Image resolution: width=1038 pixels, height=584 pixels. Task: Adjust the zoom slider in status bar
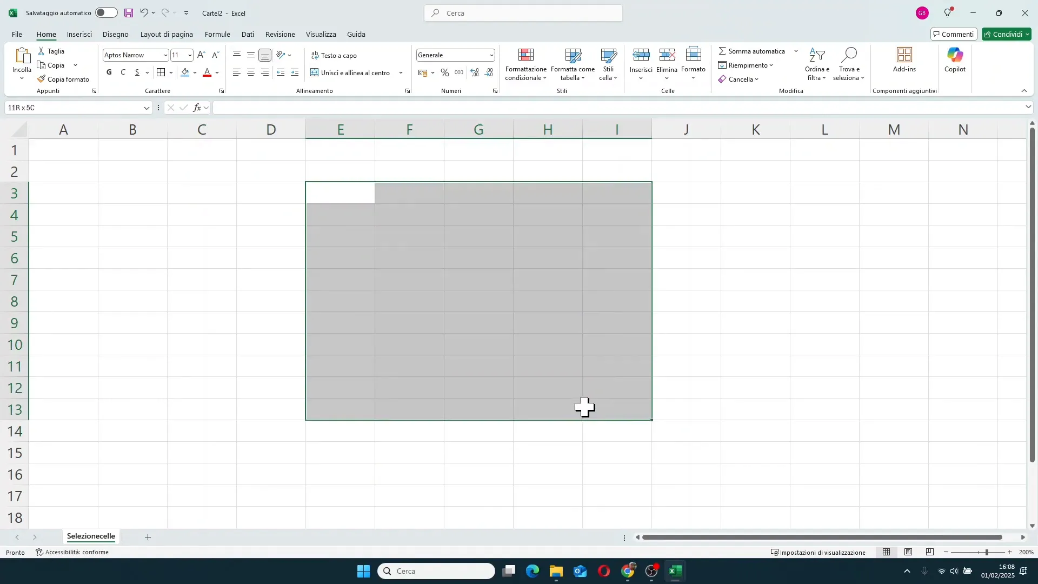(x=987, y=552)
